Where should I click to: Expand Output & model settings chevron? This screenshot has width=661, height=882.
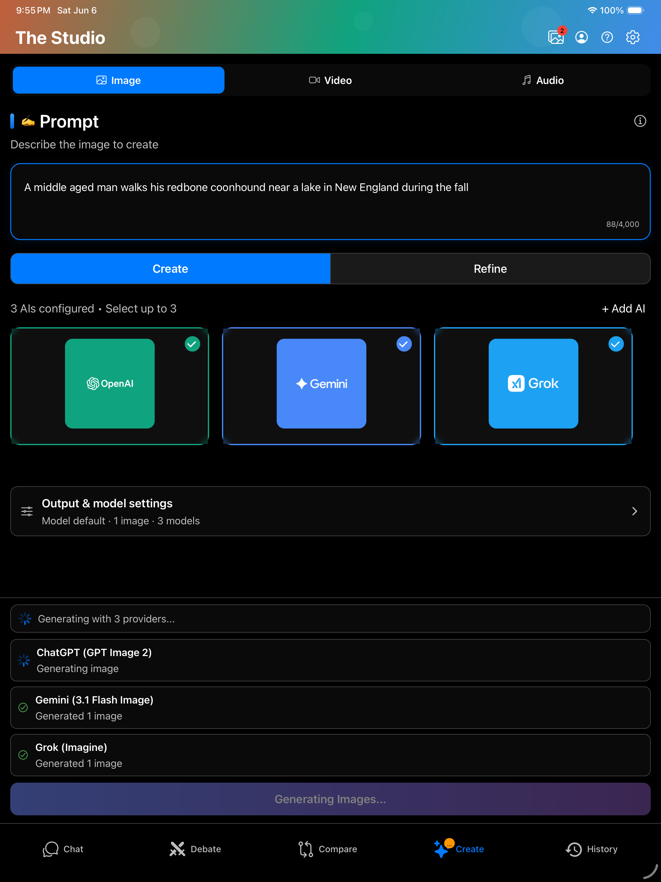pos(635,511)
